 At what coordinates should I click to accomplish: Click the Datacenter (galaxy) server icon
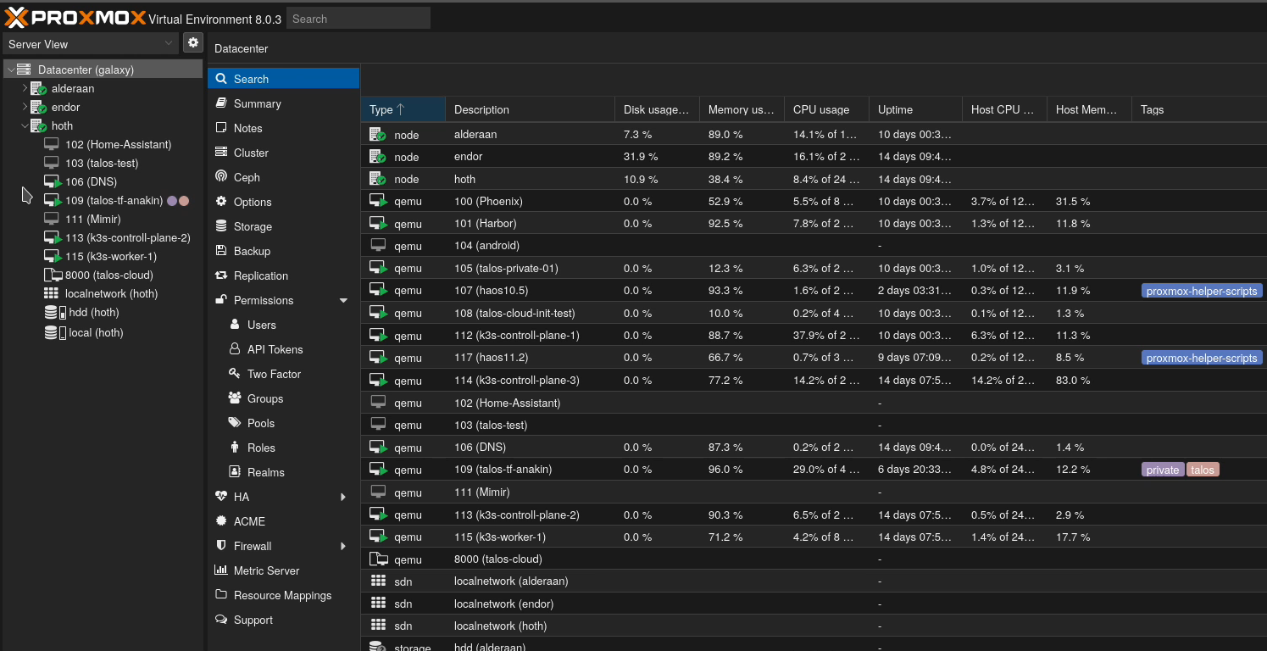point(24,70)
